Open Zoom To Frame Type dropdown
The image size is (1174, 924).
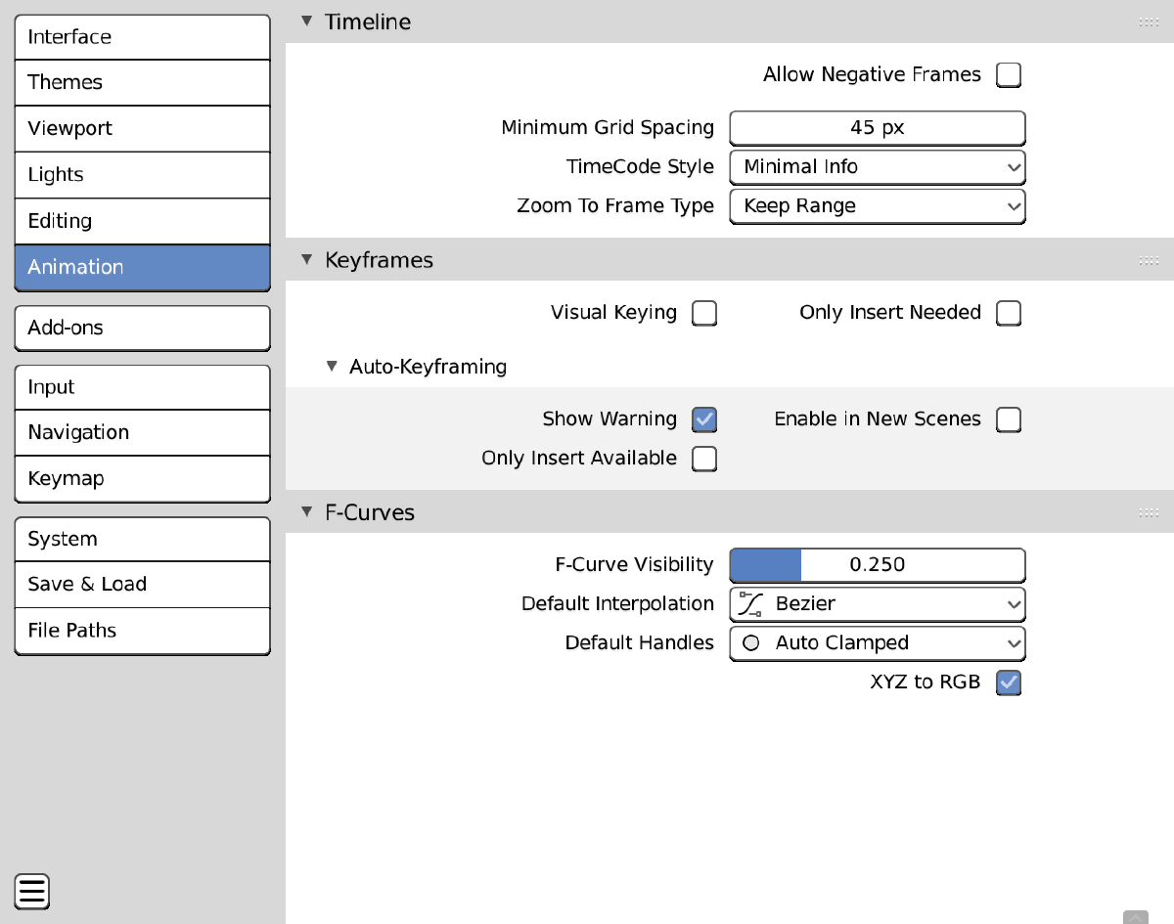(x=878, y=206)
